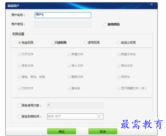Toggle the 新建文件夹 checkbox
Screen dimensions: 166x136
119,54
